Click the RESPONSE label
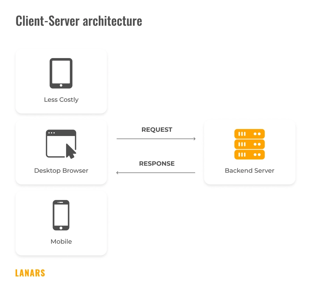 157,163
